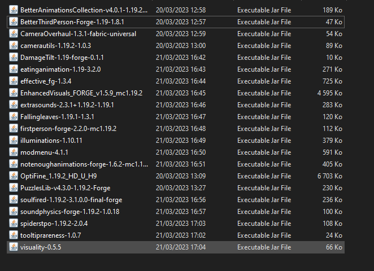Viewport: 374px width, 271px height.
Task: Click the jar icon of spiderstpo-1.19.2-2.0.4
Action: pyautogui.click(x=14, y=224)
